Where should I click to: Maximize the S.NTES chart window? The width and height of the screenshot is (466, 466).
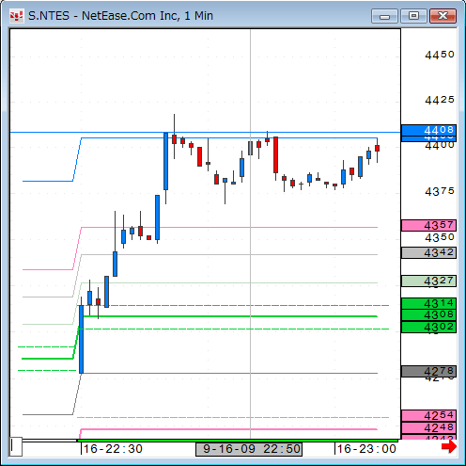pos(413,16)
